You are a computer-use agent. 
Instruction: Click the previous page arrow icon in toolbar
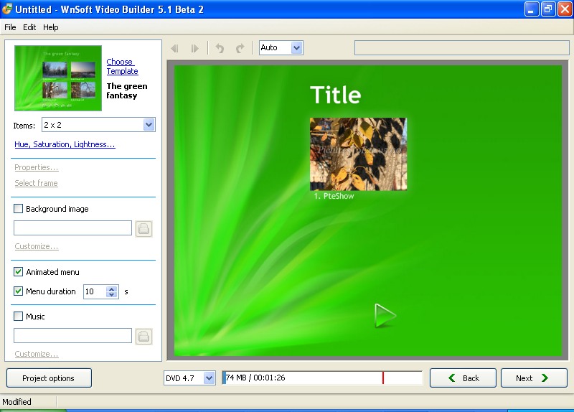pyautogui.click(x=174, y=48)
